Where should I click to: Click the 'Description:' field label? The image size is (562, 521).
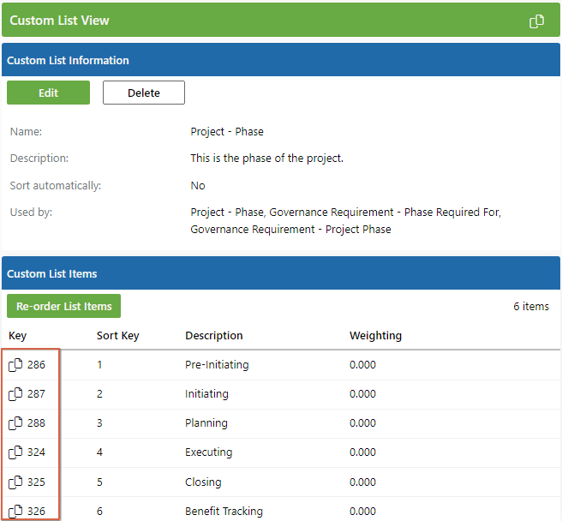(x=39, y=159)
